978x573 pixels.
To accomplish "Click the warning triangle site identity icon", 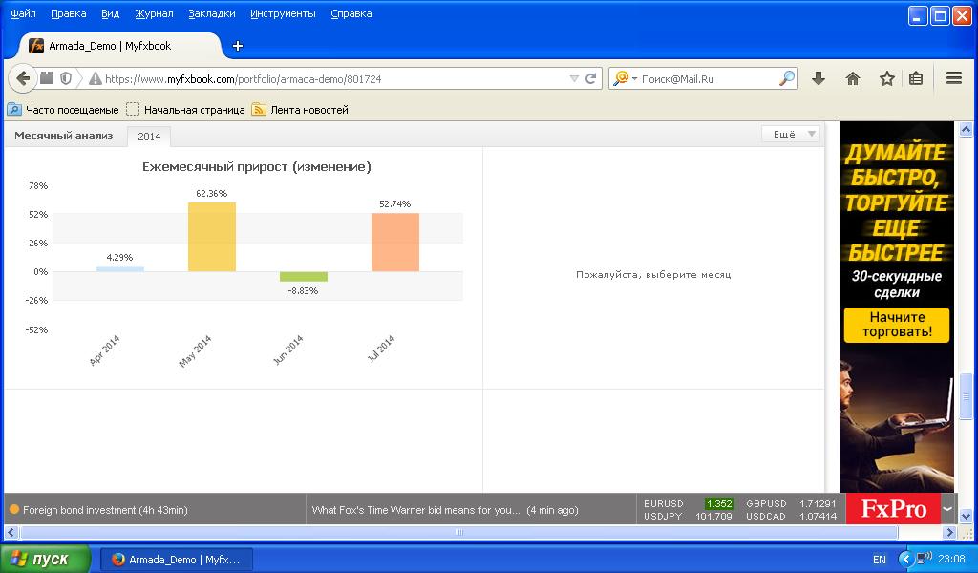I will click(x=96, y=78).
